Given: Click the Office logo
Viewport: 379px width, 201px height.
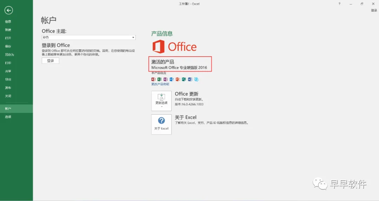Looking at the screenshot, I should point(174,46).
